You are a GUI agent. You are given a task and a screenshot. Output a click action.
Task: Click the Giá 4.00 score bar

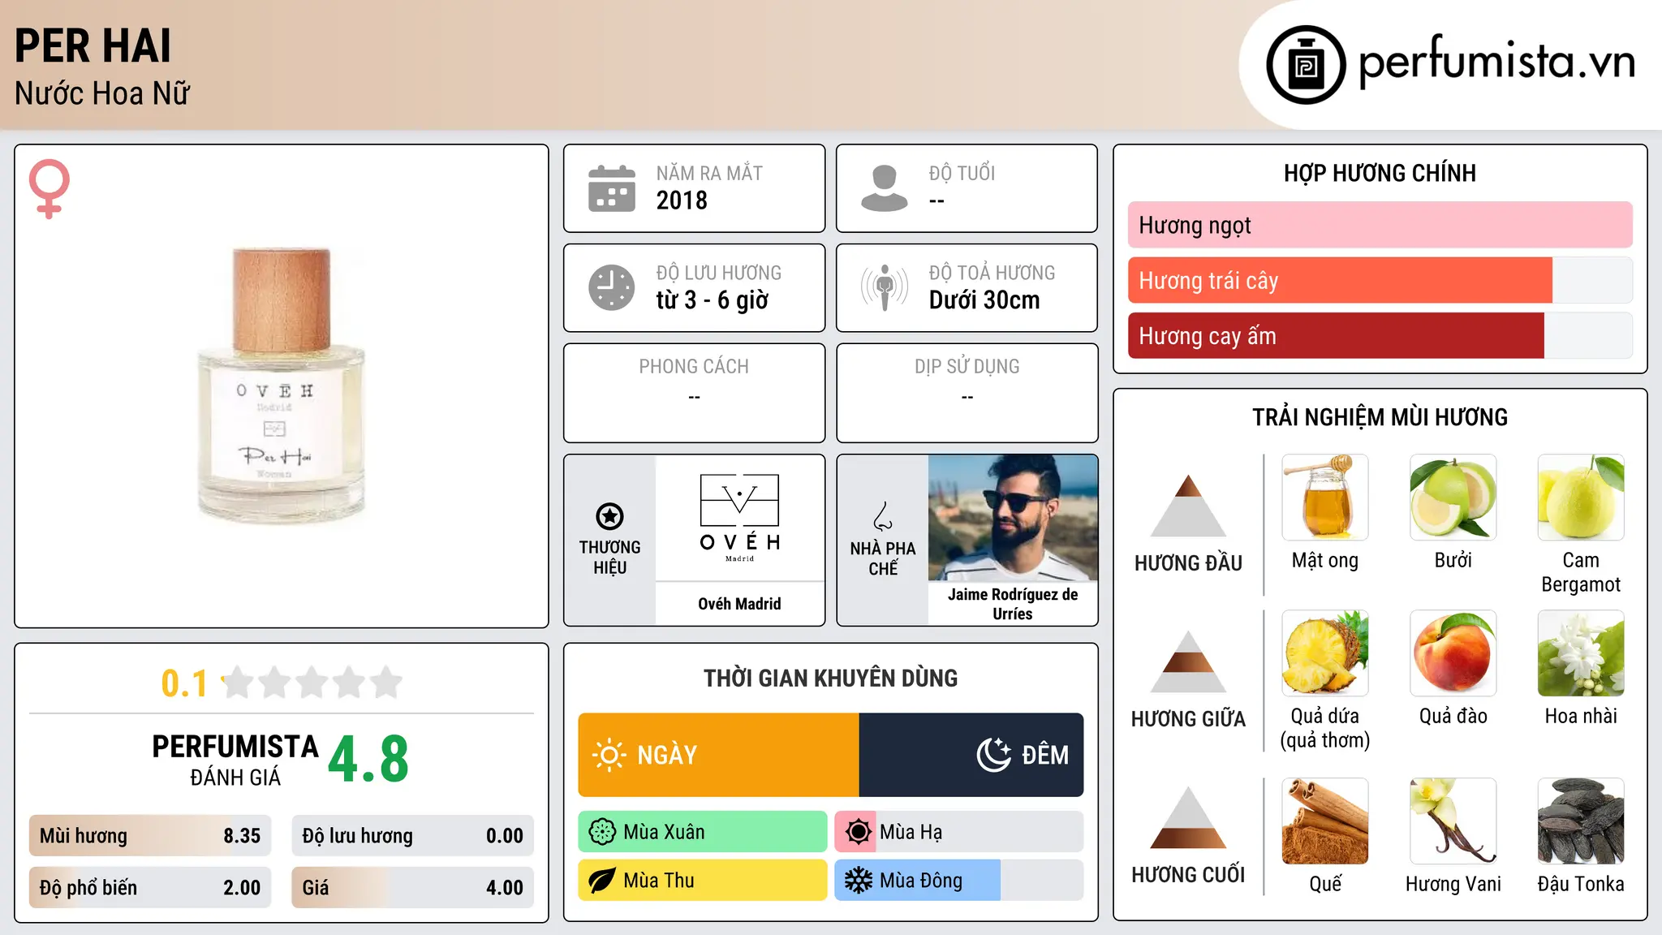412,888
